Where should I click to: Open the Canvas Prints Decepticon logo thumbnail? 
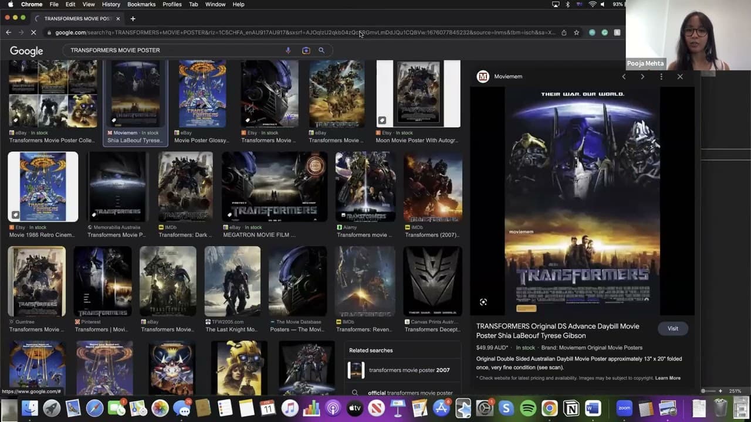[433, 281]
